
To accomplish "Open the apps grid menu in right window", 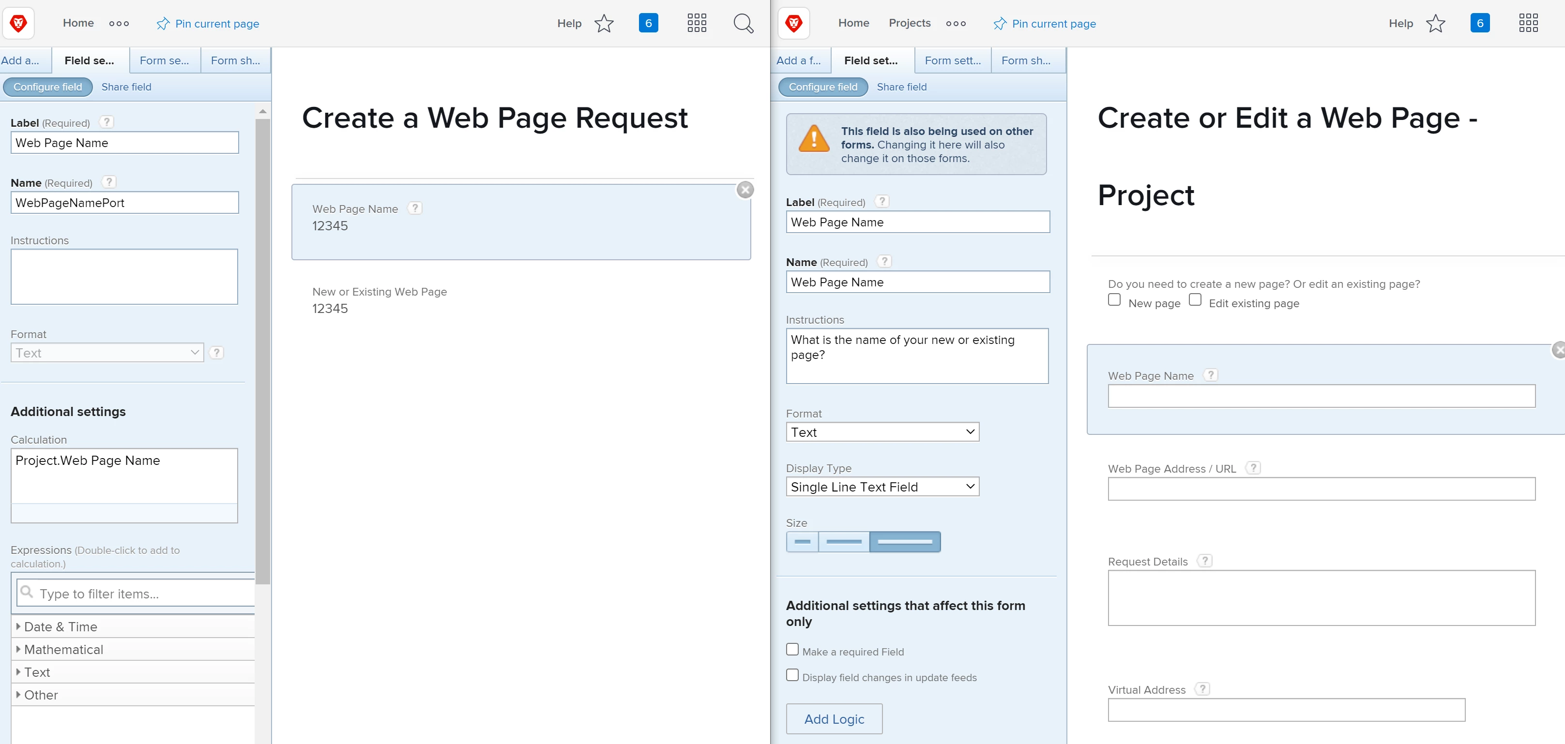I will click(x=1528, y=23).
